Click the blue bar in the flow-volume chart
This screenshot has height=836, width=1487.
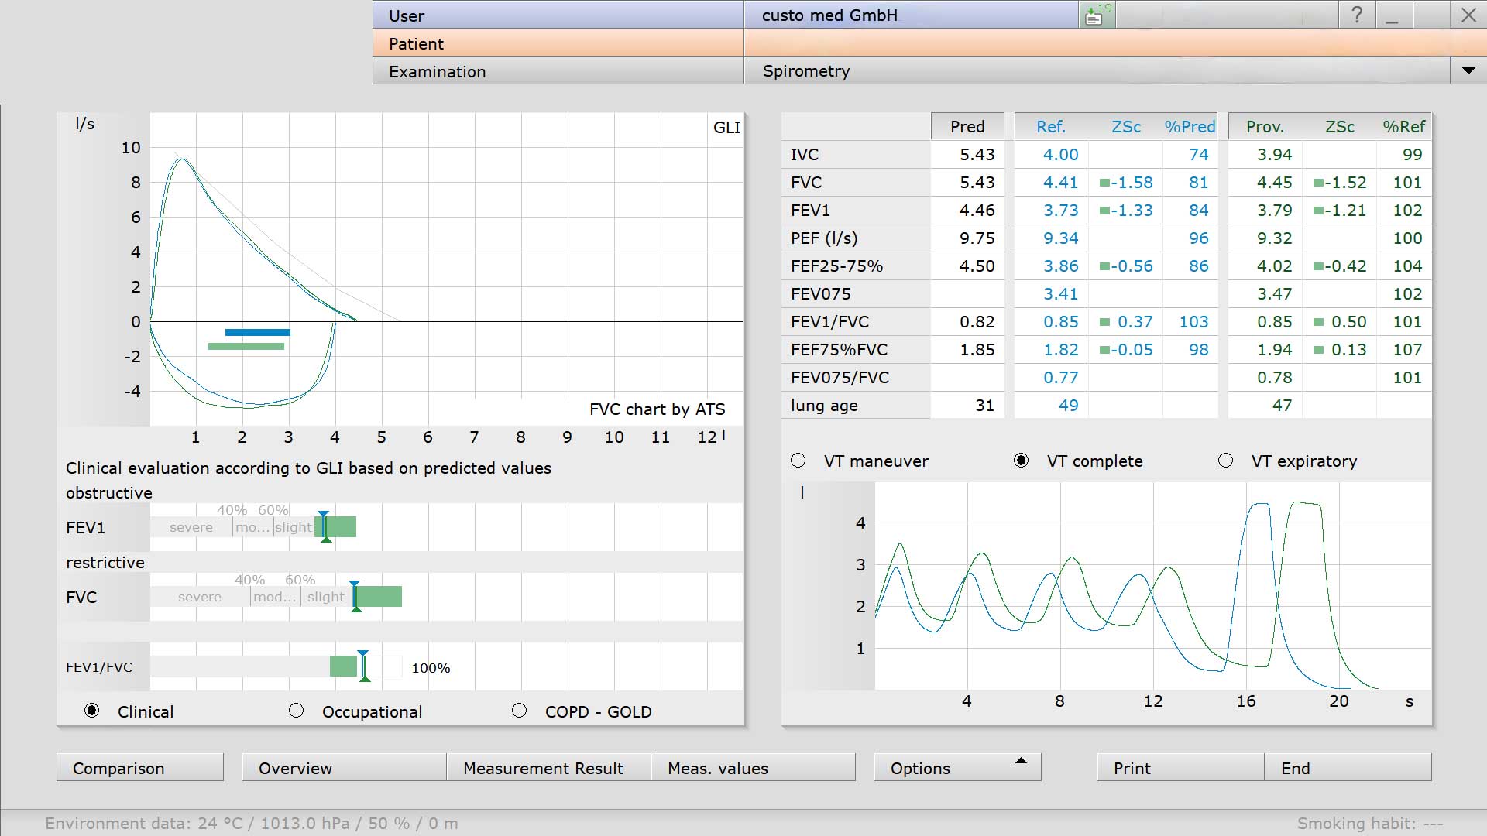click(258, 332)
